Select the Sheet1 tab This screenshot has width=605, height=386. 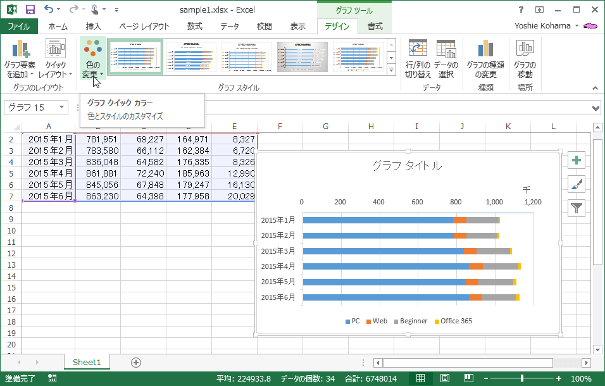tap(87, 362)
